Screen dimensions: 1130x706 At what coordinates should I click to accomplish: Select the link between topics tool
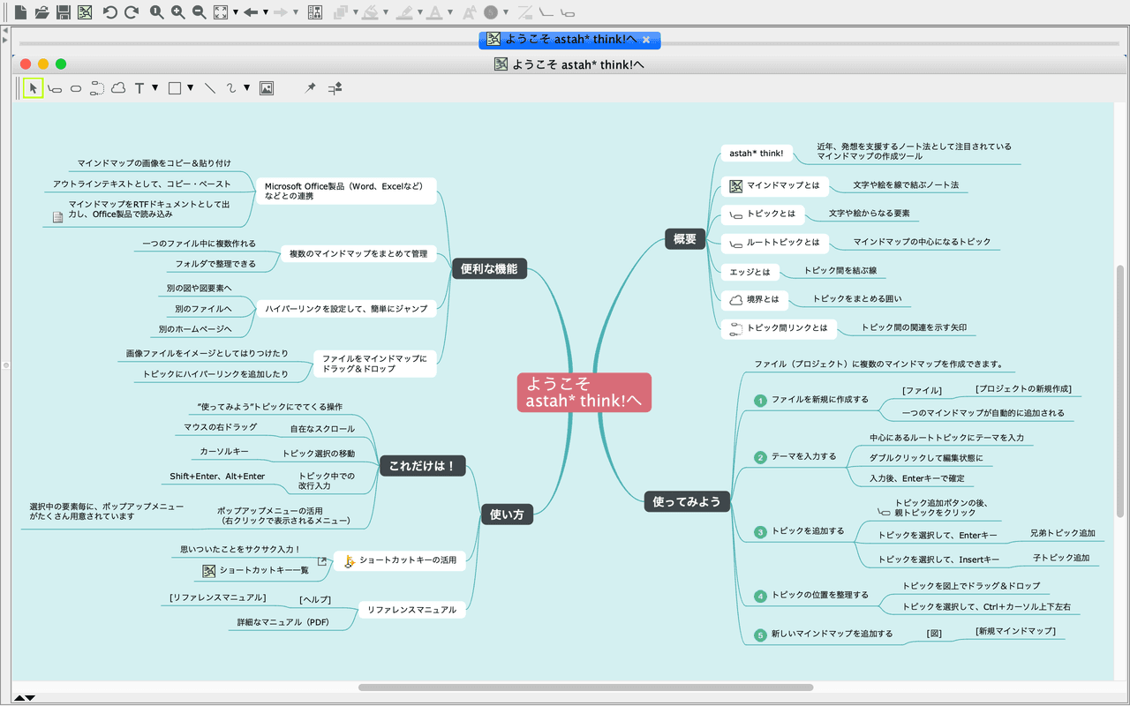[x=97, y=88]
